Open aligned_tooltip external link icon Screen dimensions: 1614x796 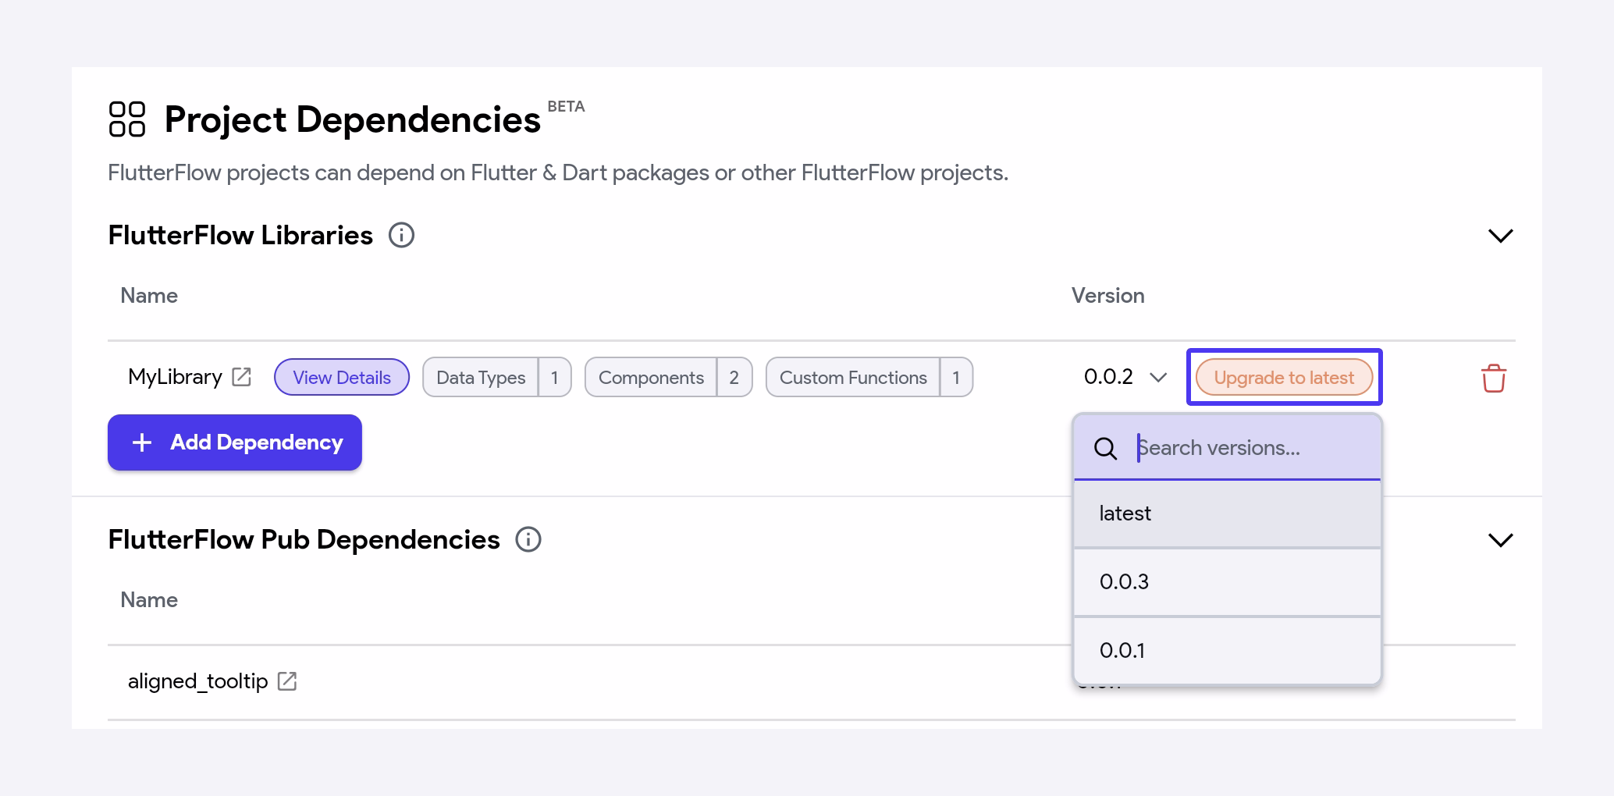pos(287,681)
